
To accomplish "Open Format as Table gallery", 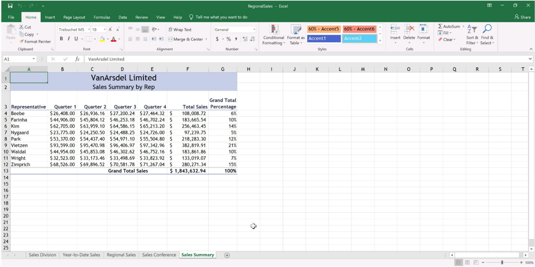I will pyautogui.click(x=296, y=35).
